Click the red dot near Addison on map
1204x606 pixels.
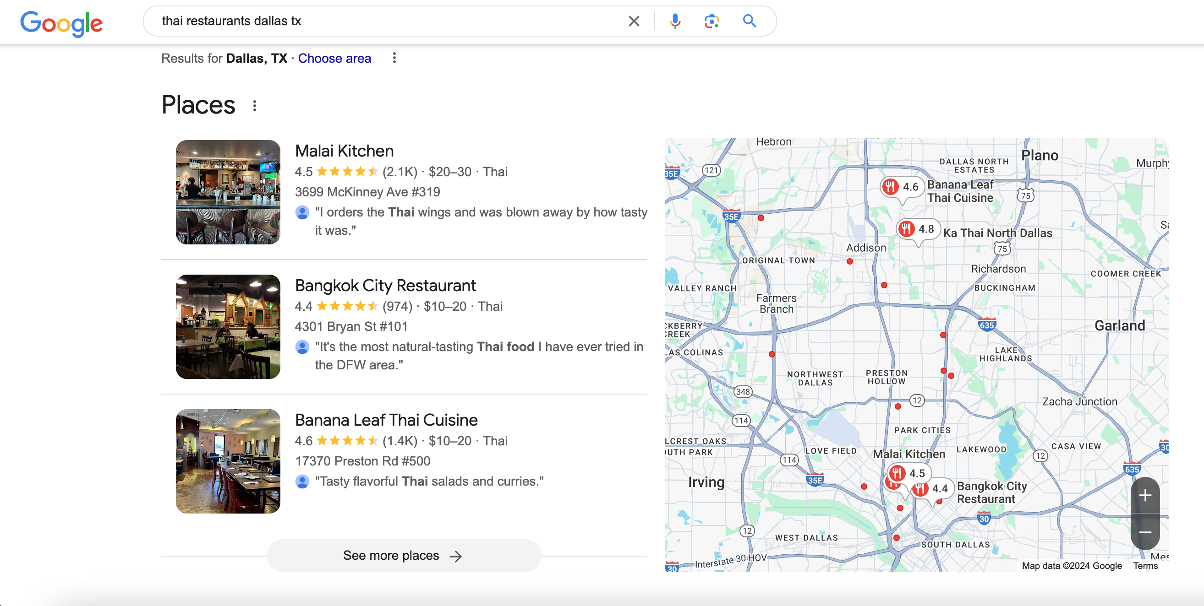(850, 261)
